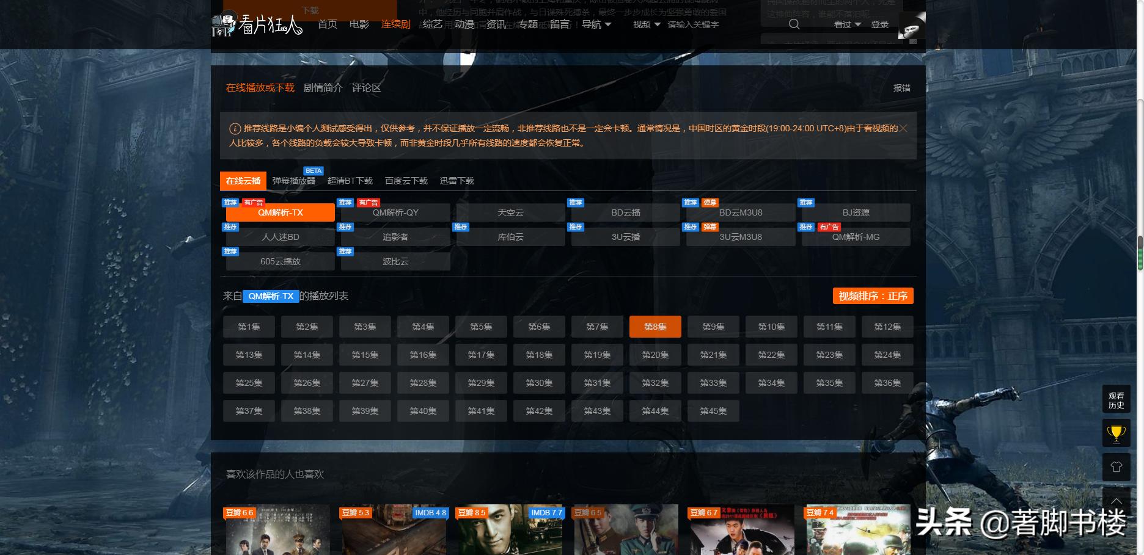
Task: Click the back-to-top arrow icon
Action: click(x=1116, y=501)
